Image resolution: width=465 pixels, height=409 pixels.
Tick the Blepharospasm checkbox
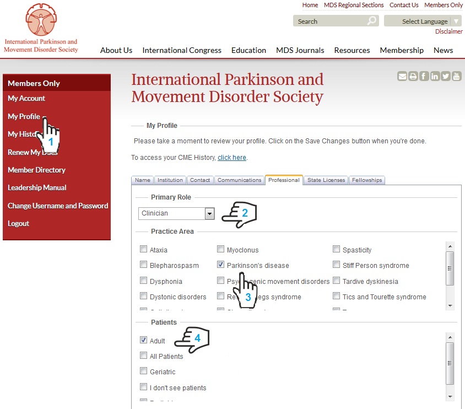144,264
